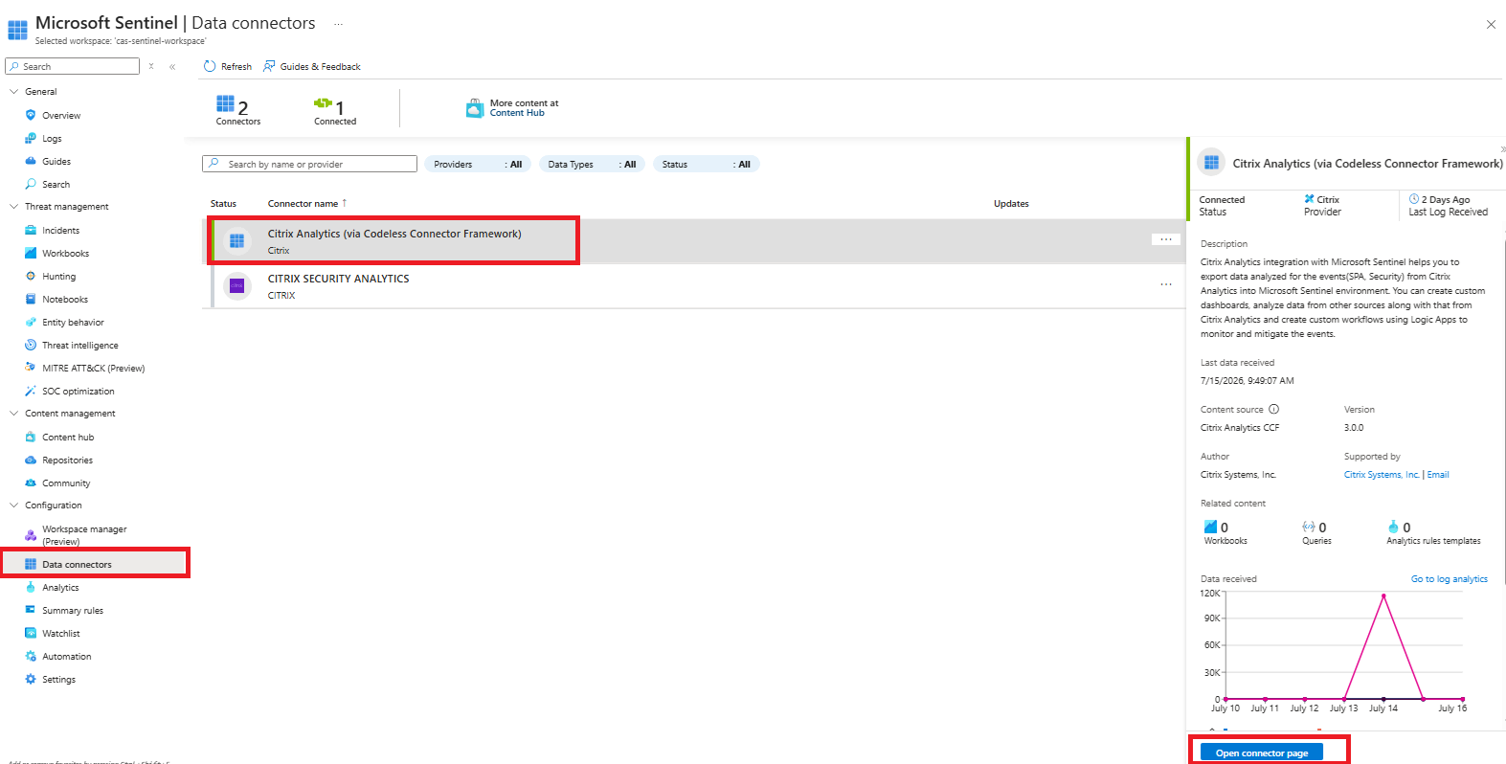Screen dimensions: 1506x764
Task: Open the Status filter dropdown
Action: pos(707,165)
